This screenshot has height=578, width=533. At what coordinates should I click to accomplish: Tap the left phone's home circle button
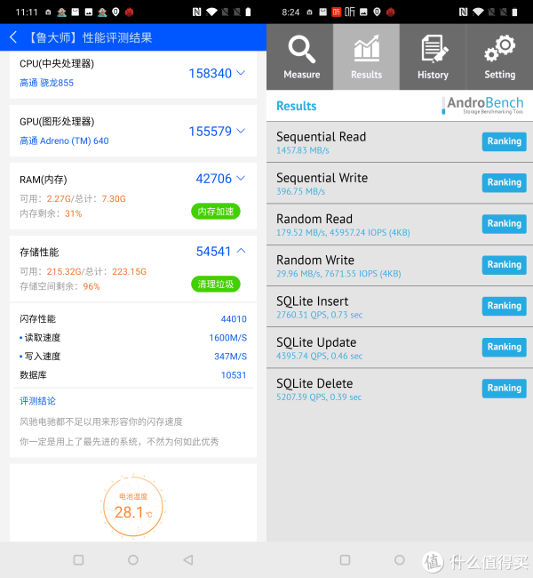point(133,560)
